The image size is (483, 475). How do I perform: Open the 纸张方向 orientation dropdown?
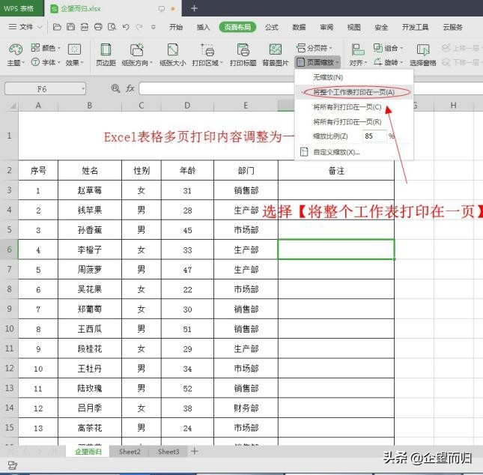(137, 55)
